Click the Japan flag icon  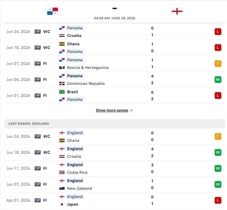[x=62, y=204]
